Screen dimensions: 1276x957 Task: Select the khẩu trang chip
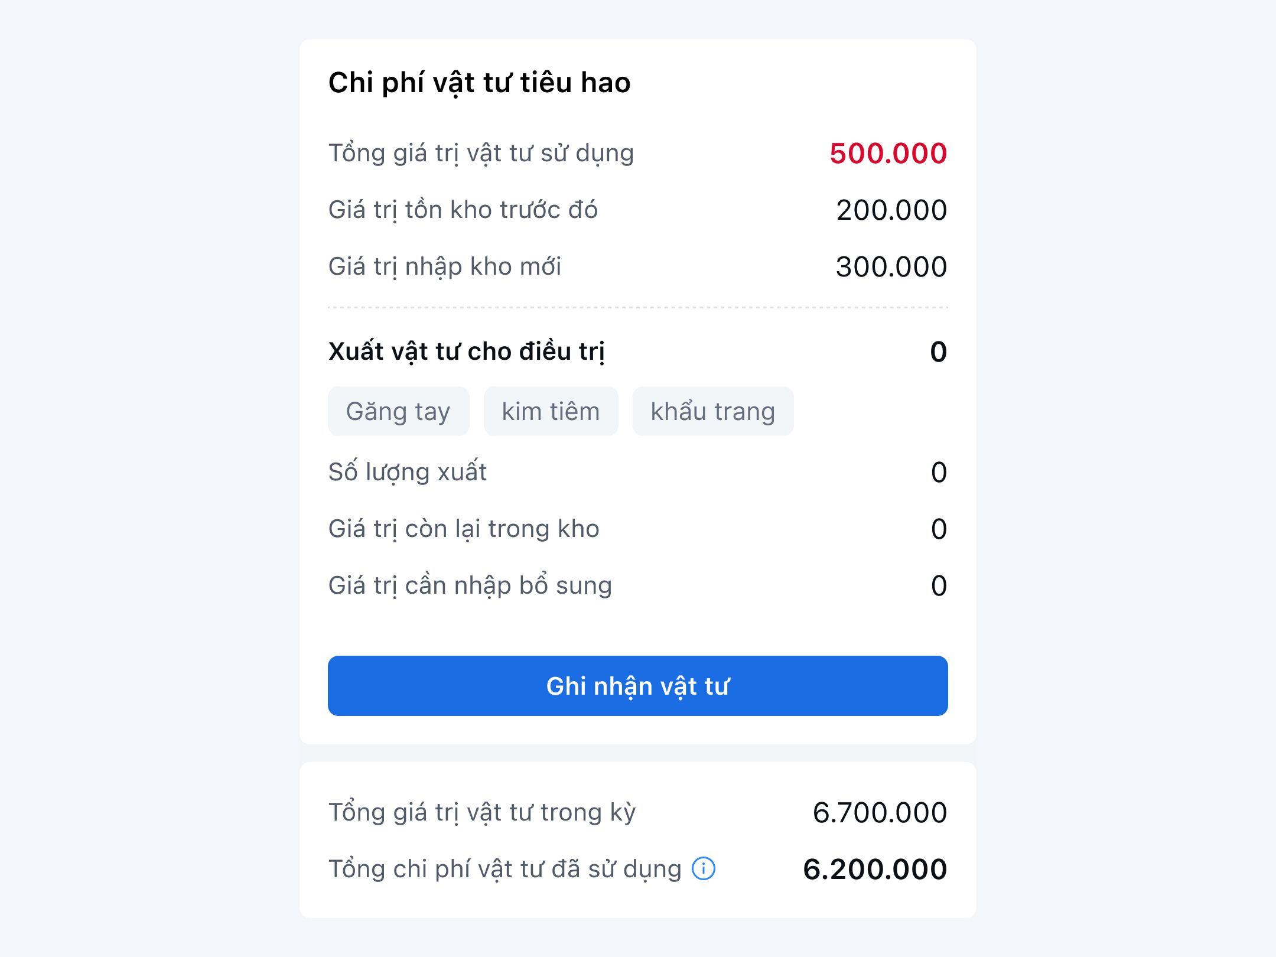(x=712, y=411)
